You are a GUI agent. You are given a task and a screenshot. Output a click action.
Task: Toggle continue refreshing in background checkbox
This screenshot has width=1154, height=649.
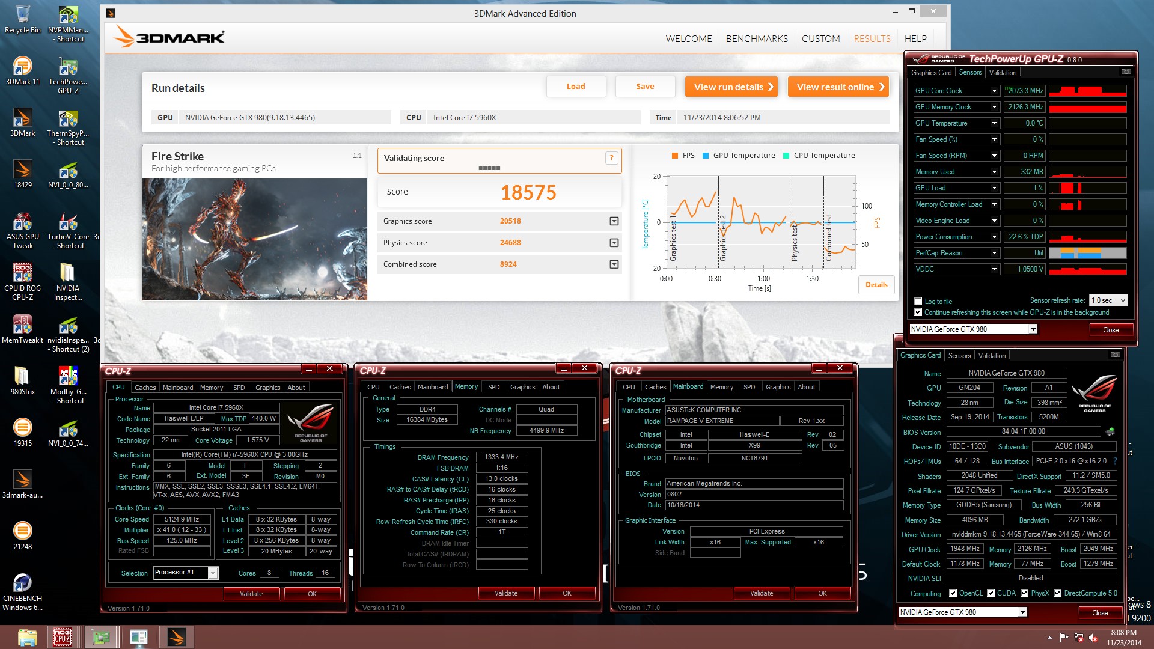(918, 312)
